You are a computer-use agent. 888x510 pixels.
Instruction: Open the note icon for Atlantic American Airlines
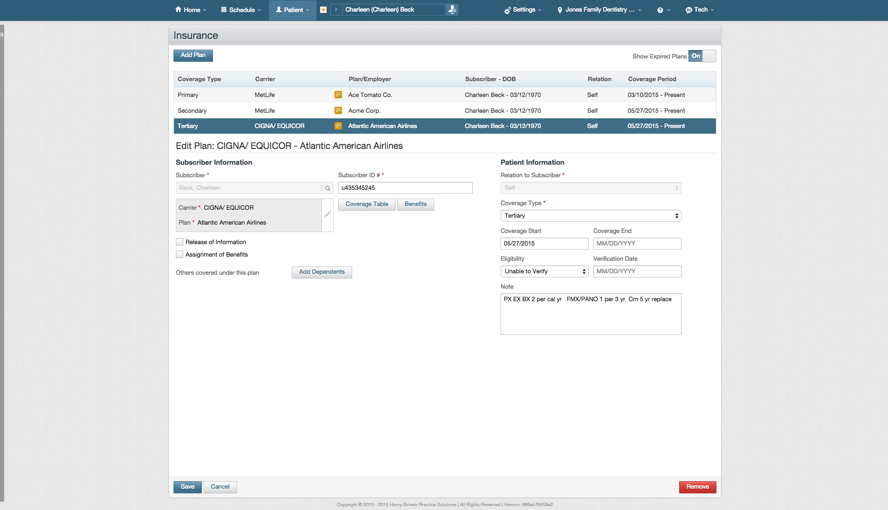(338, 126)
